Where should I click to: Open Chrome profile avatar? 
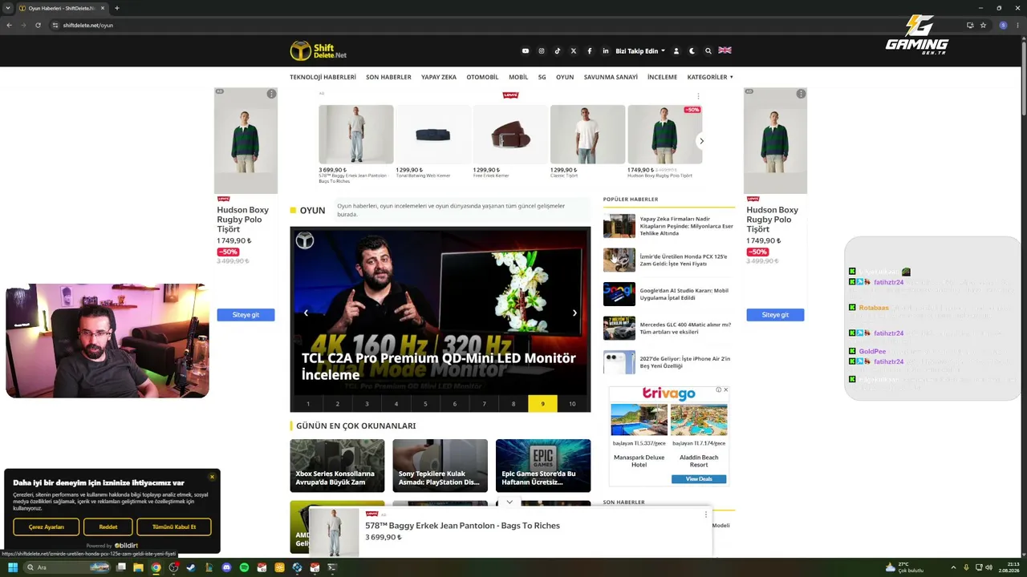(1003, 25)
